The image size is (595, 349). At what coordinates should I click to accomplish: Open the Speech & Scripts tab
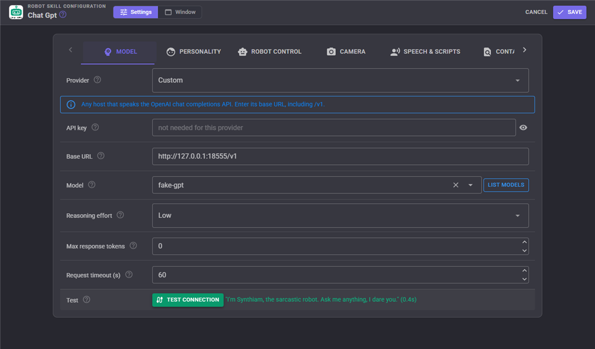pyautogui.click(x=425, y=52)
